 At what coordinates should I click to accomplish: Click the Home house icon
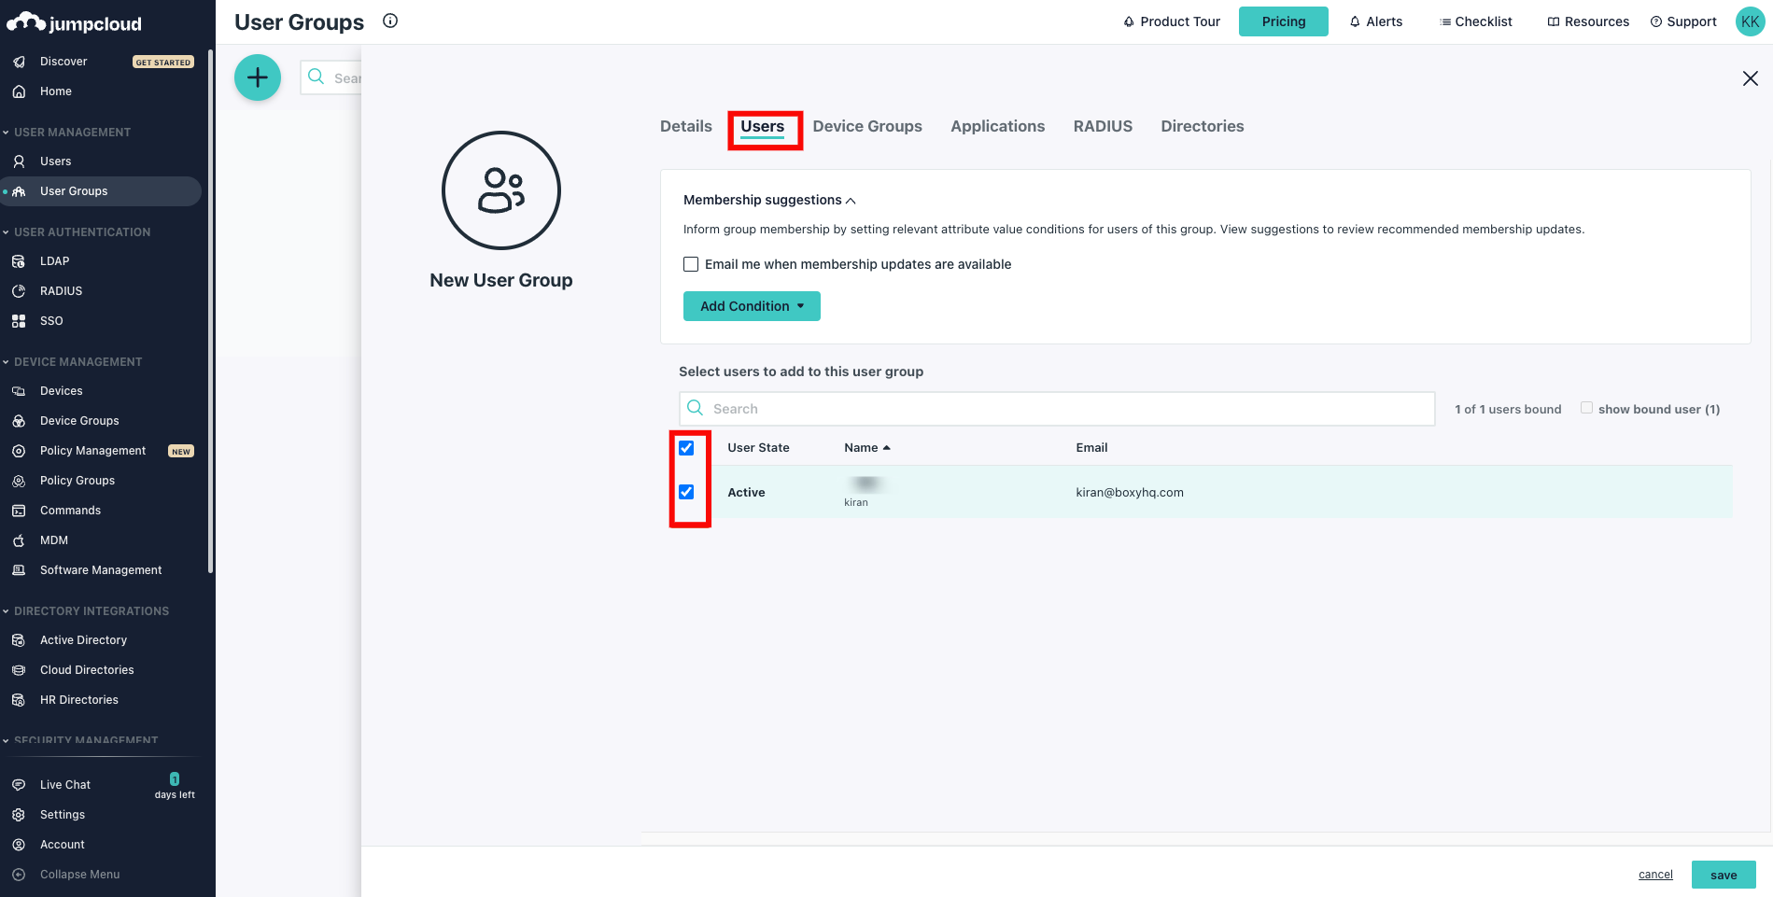pos(19,91)
